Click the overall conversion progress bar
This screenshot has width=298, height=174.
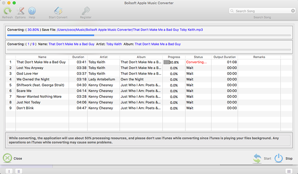[149, 35]
